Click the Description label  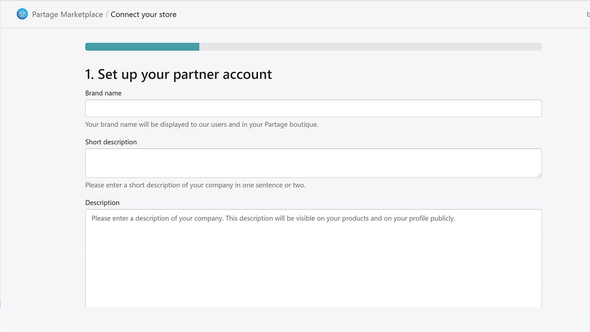[102, 202]
